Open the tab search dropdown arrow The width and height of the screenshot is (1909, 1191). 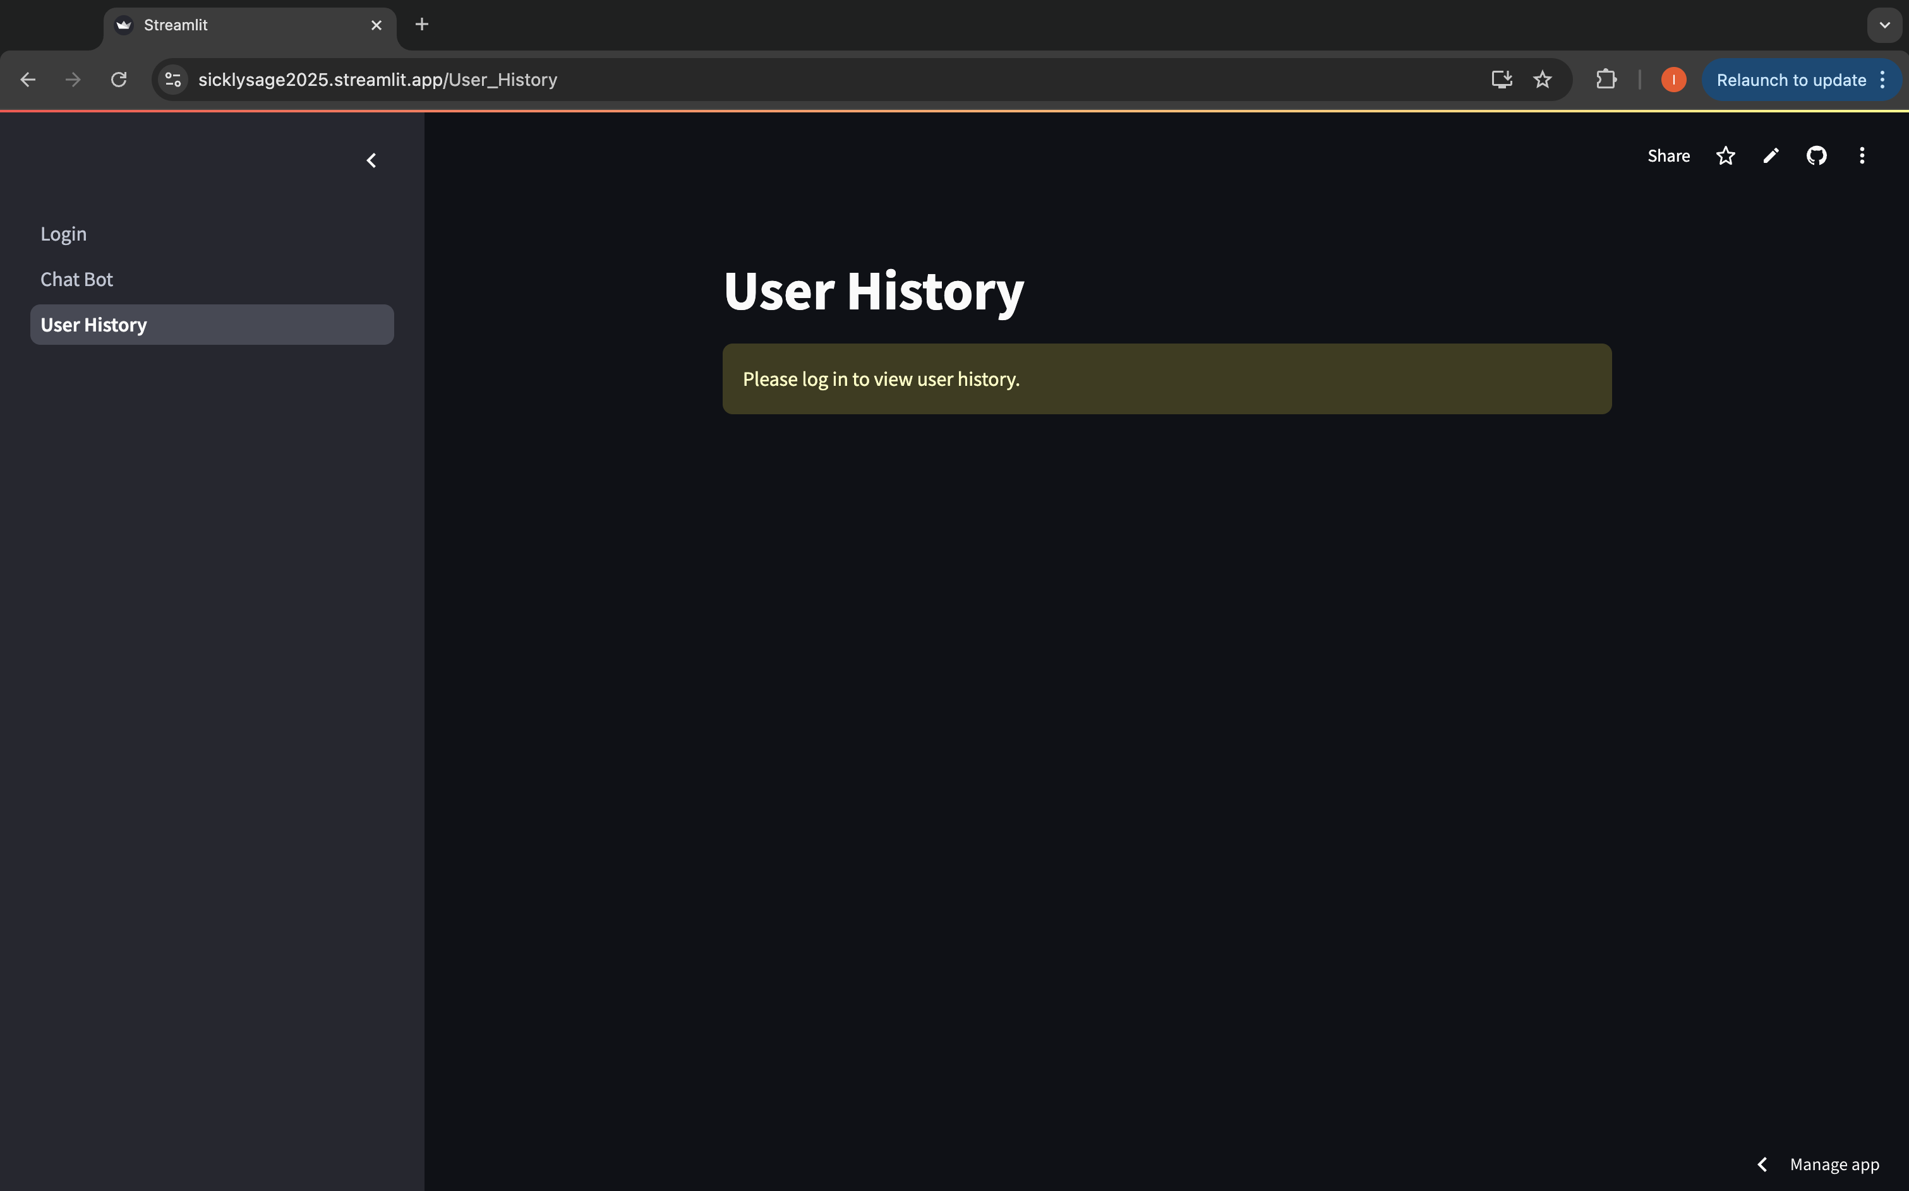tap(1884, 25)
